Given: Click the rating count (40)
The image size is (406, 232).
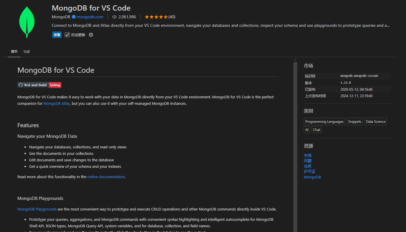Looking at the screenshot, I should 172,17.
